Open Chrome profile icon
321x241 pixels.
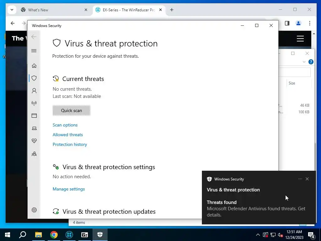[x=298, y=23]
